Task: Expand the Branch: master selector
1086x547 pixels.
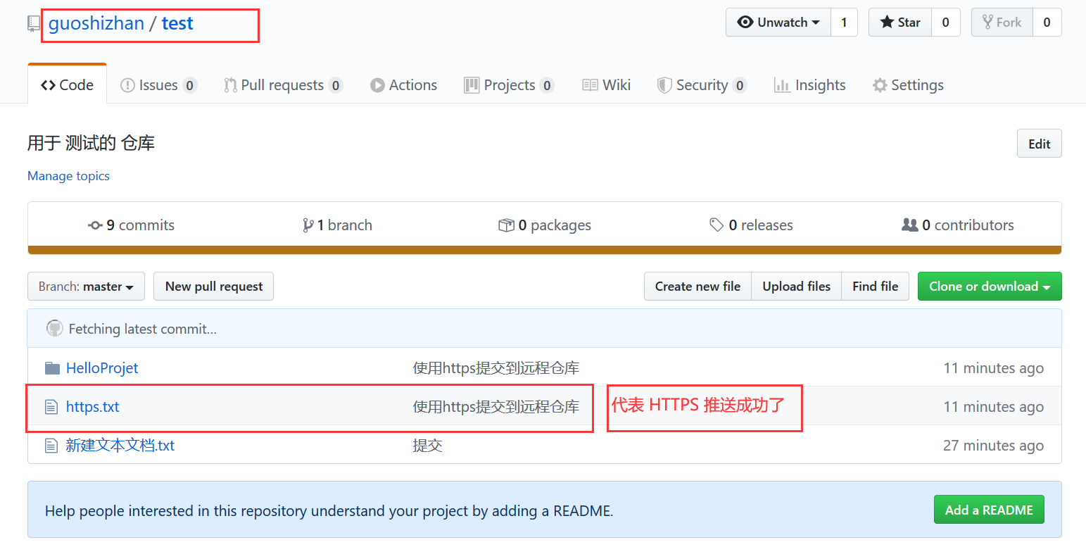Action: (86, 287)
